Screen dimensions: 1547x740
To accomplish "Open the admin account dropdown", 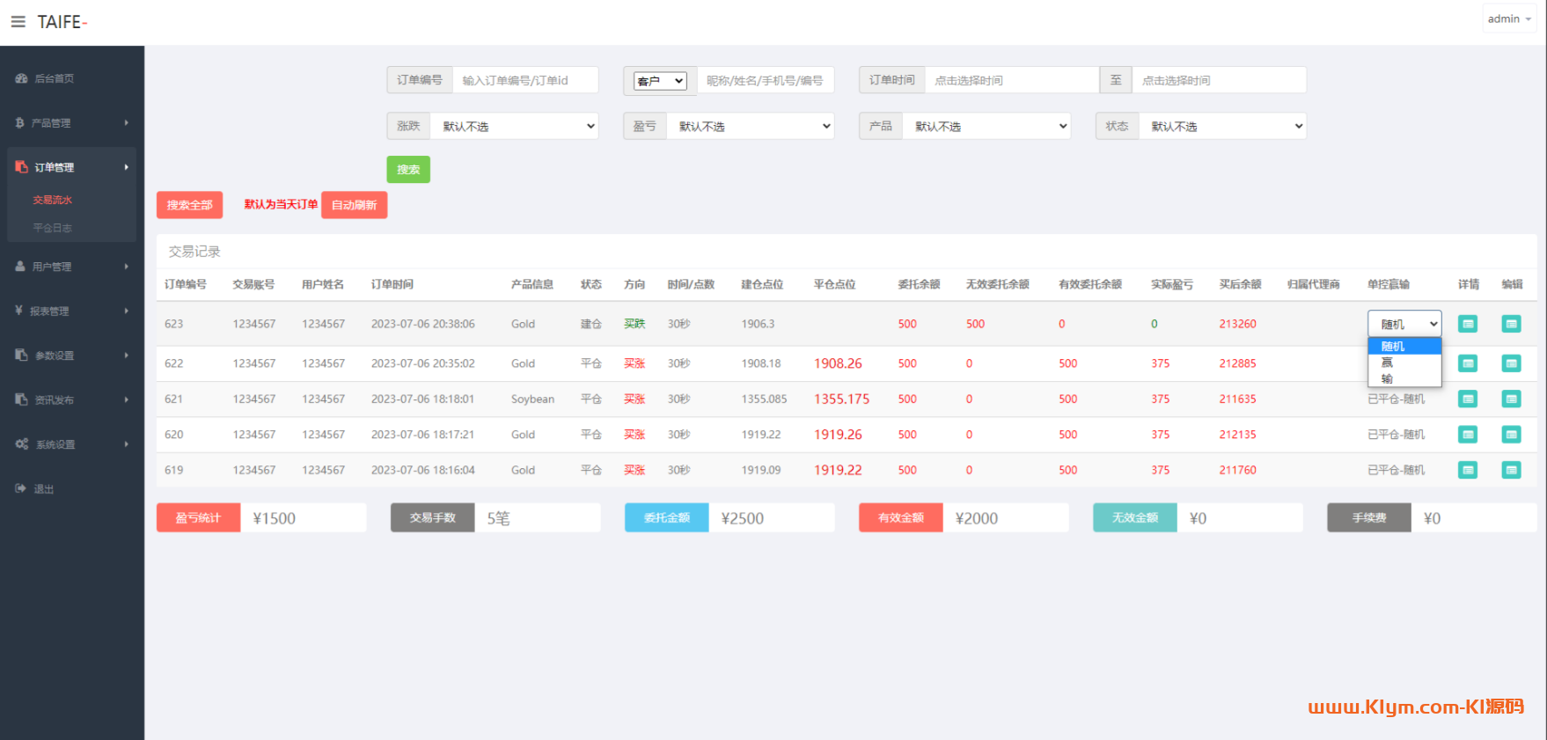I will [1509, 19].
